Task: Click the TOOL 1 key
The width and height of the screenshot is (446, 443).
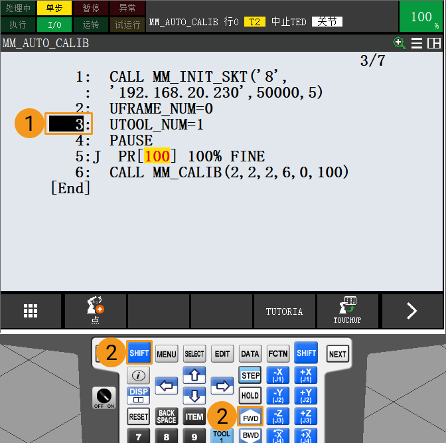Action: 222,436
